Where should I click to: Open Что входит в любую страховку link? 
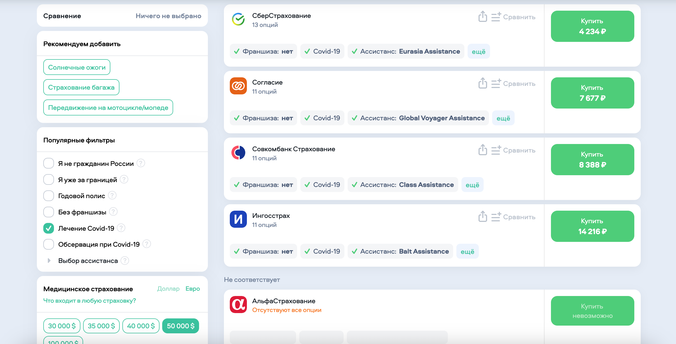point(90,301)
